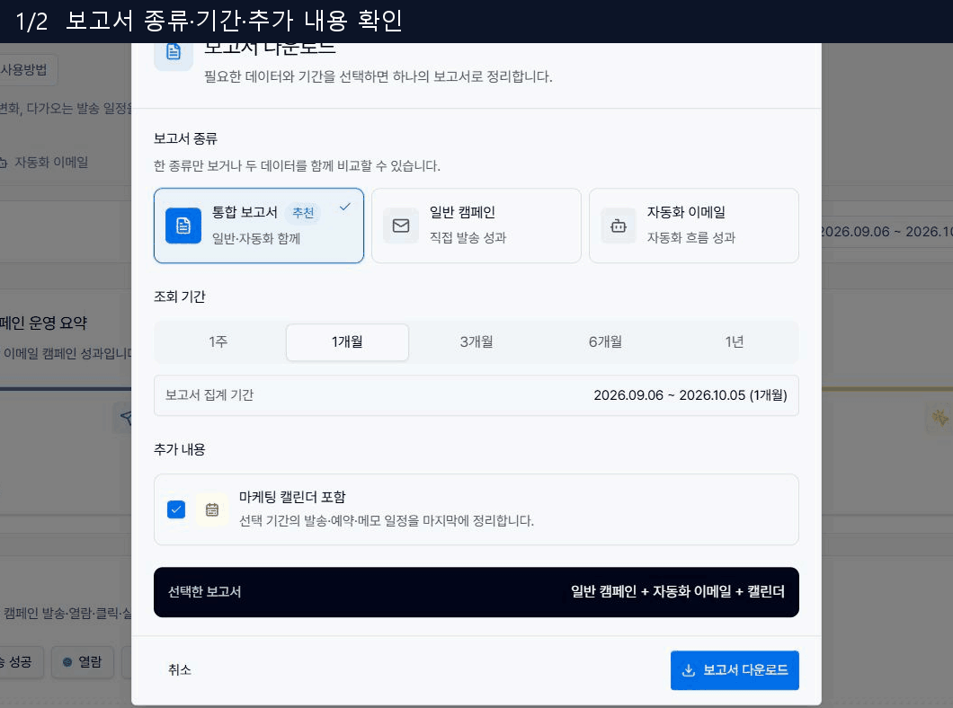Choose the 6개월 period tab
Viewport: 953px width, 708px height.
(605, 341)
